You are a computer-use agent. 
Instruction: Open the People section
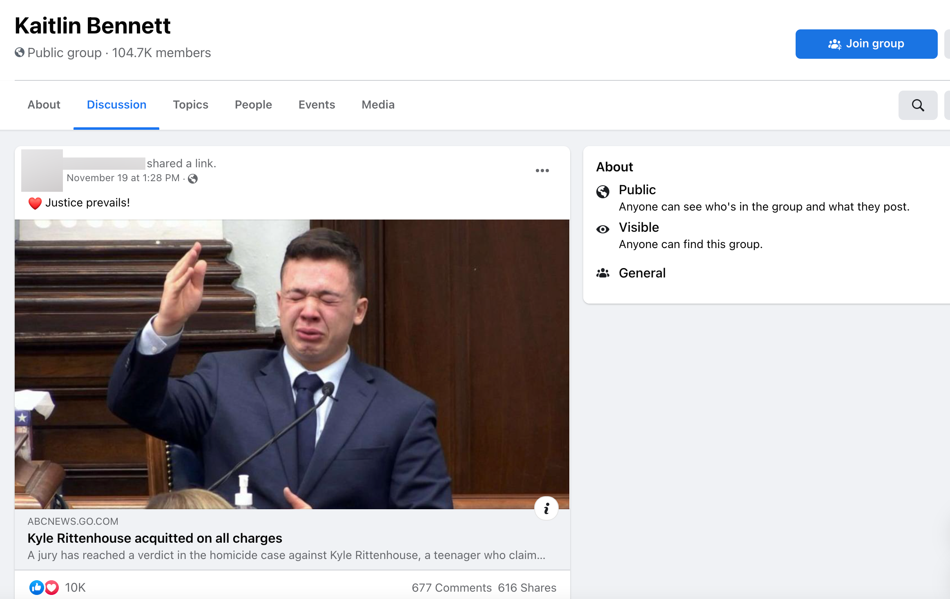pyautogui.click(x=253, y=104)
